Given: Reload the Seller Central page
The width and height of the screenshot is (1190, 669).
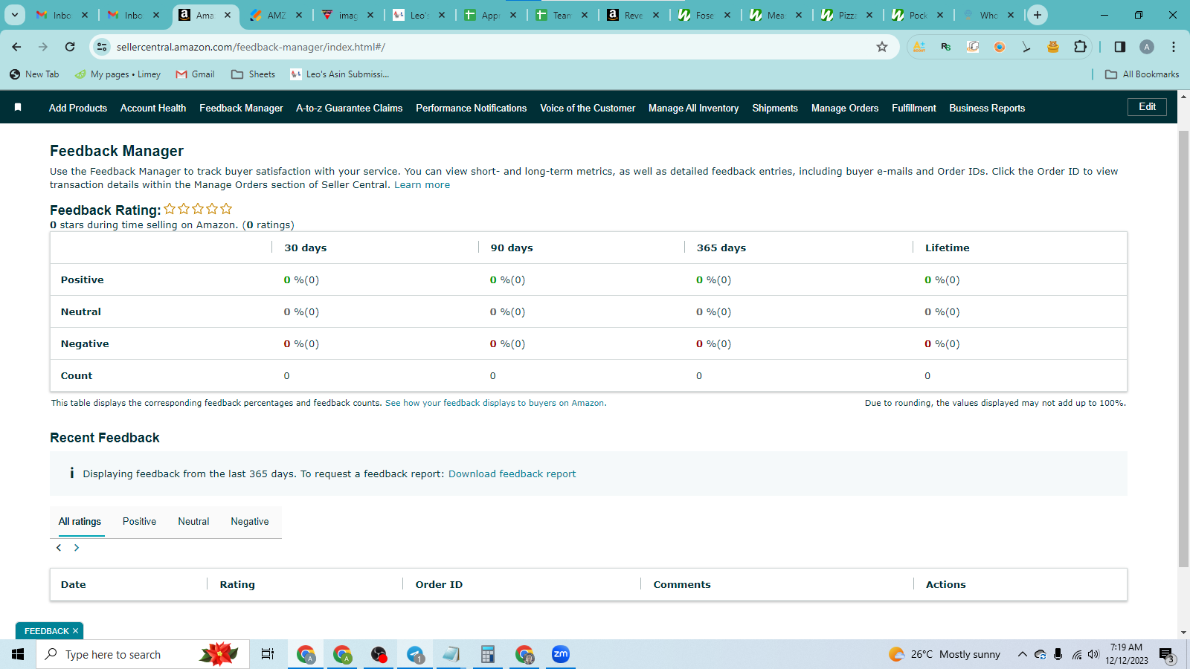Looking at the screenshot, I should click(x=70, y=47).
